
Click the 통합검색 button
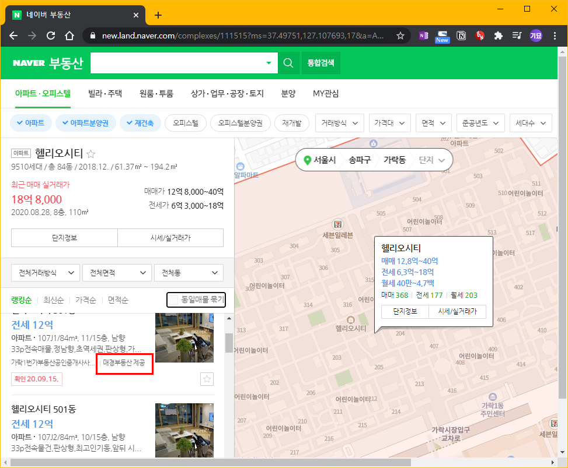click(321, 63)
